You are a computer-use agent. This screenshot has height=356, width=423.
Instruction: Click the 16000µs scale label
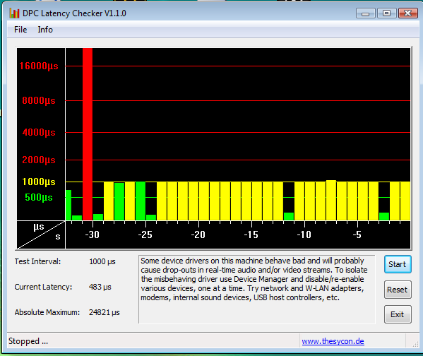(39, 66)
